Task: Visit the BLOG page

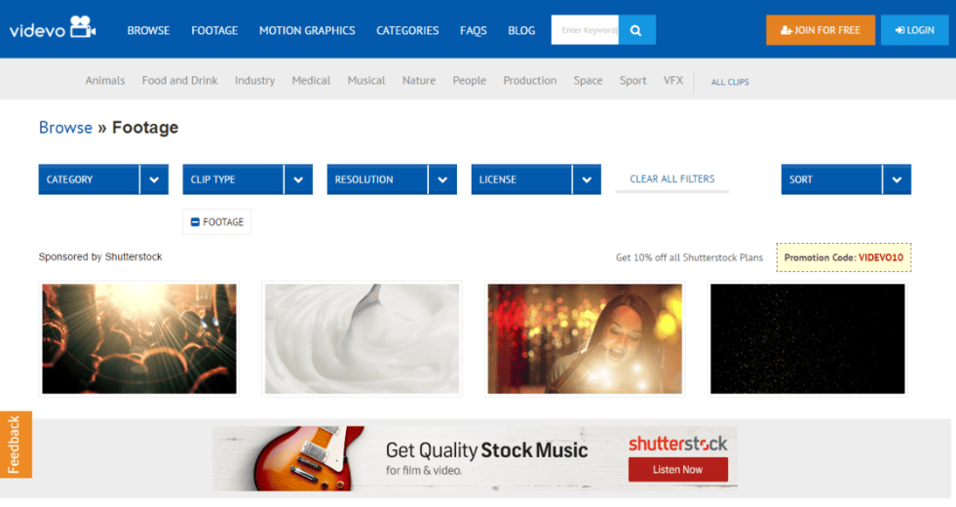Action: click(521, 30)
